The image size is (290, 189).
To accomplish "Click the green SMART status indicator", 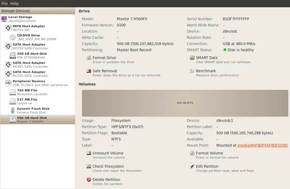I will (225, 50).
